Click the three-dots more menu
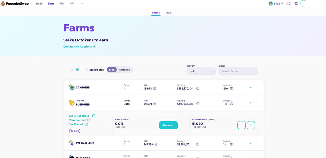Image resolution: width=326 pixels, height=158 pixels. pyautogui.click(x=82, y=4)
